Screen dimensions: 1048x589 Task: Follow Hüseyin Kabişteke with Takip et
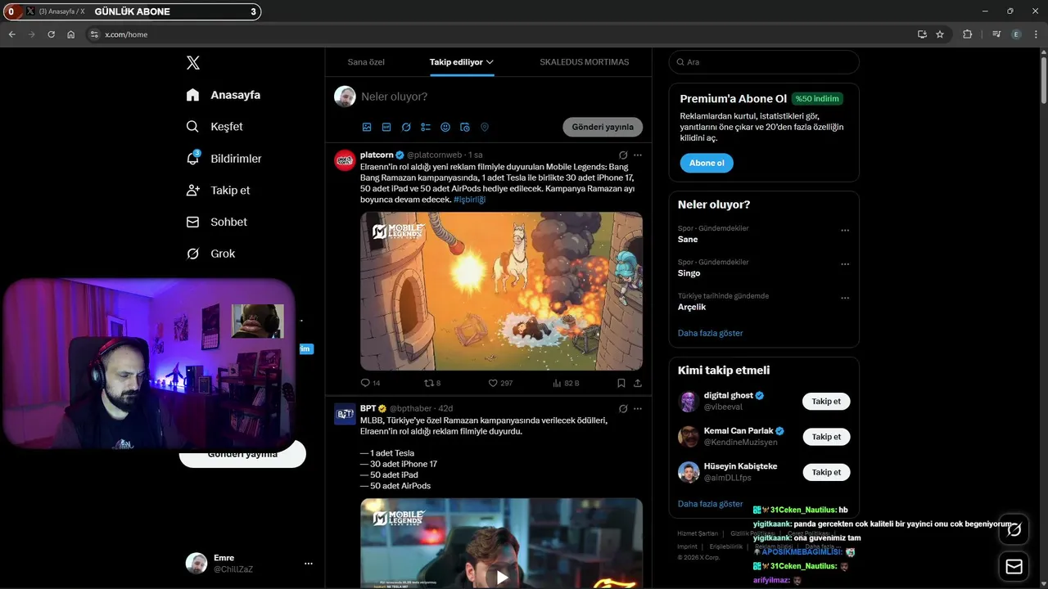click(826, 472)
